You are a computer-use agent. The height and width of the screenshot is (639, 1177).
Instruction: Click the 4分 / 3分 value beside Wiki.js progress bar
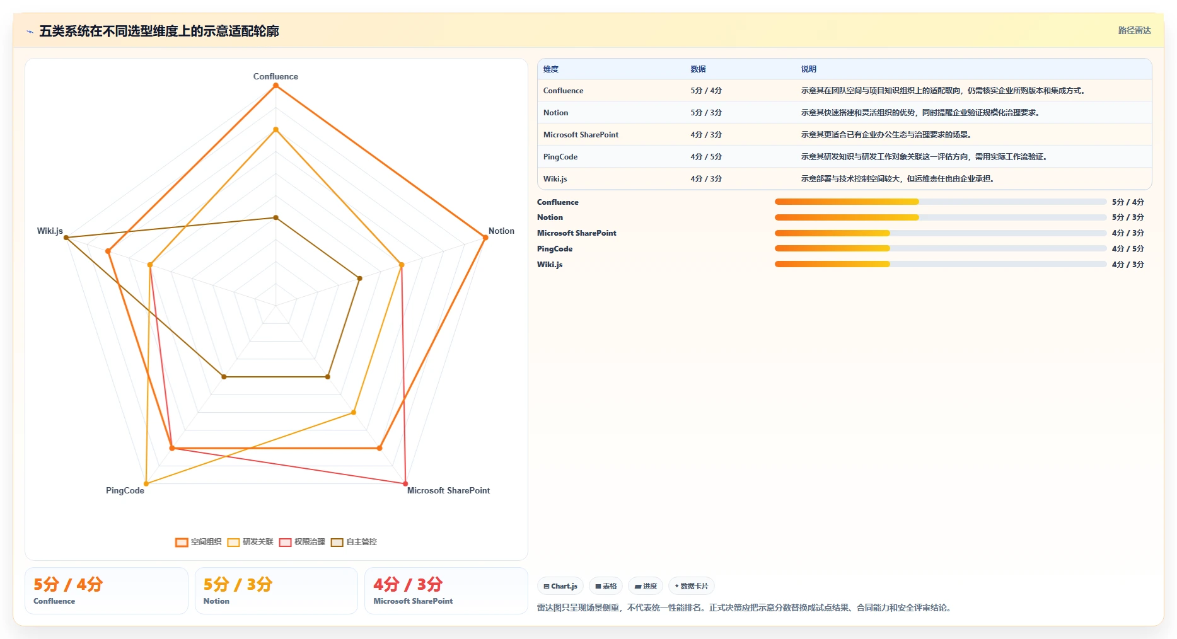(1128, 265)
